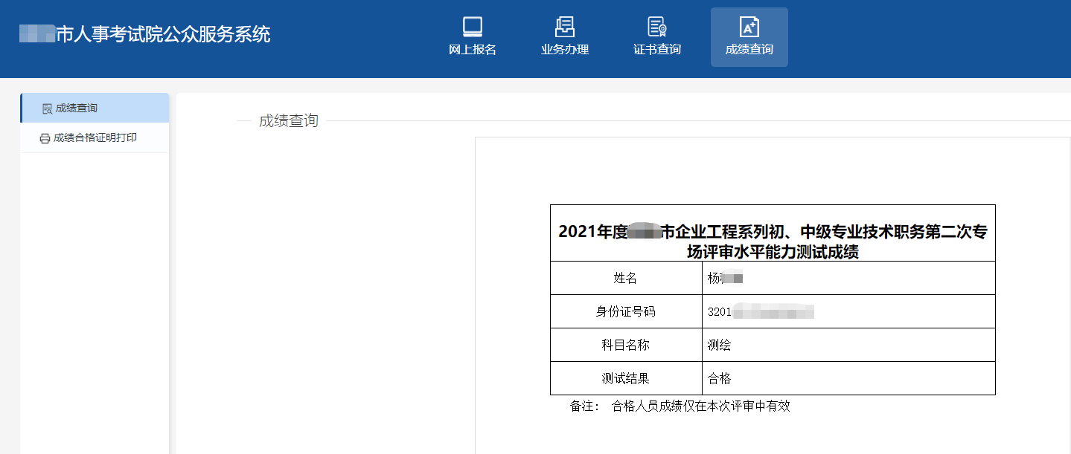1071x454 pixels.
Task: Select the 证书查询 text label in header
Action: pos(656,50)
